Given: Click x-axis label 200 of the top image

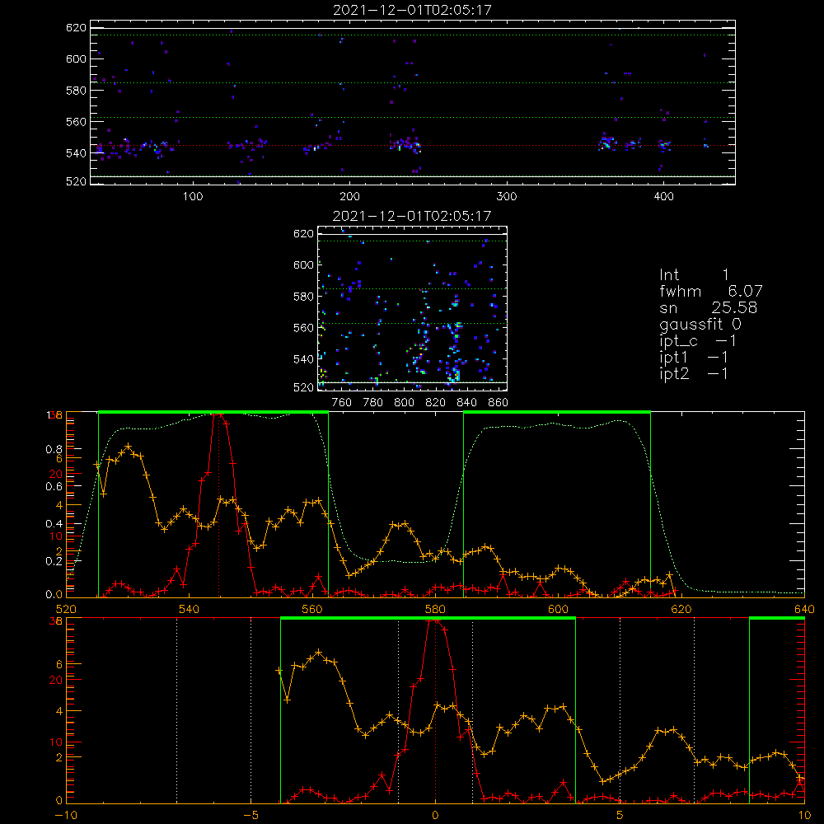Looking at the screenshot, I should coord(350,197).
